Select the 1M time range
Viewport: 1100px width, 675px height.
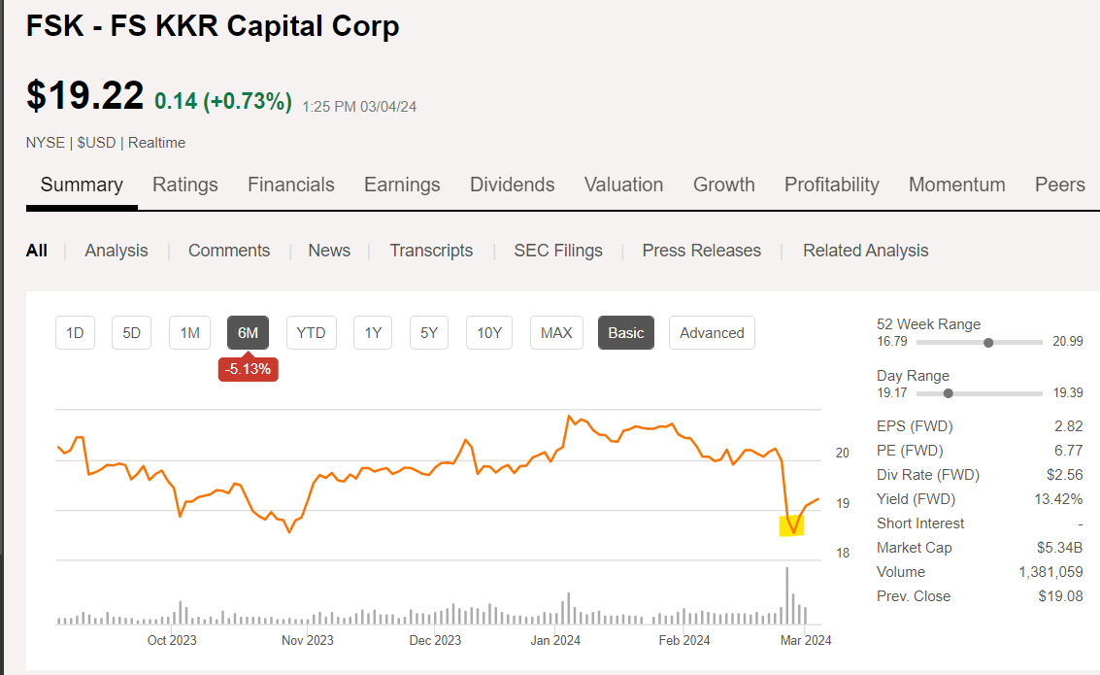[189, 333]
